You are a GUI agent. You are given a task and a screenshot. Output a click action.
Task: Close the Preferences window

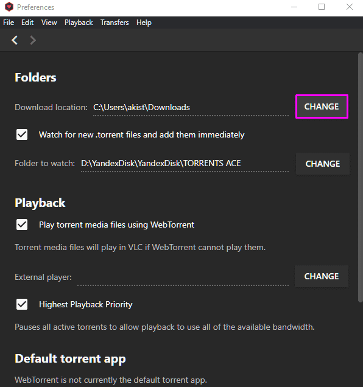point(350,7)
